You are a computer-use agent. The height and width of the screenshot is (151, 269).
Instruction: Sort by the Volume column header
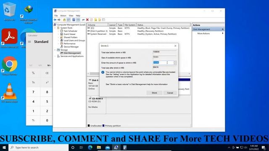tap(98, 25)
